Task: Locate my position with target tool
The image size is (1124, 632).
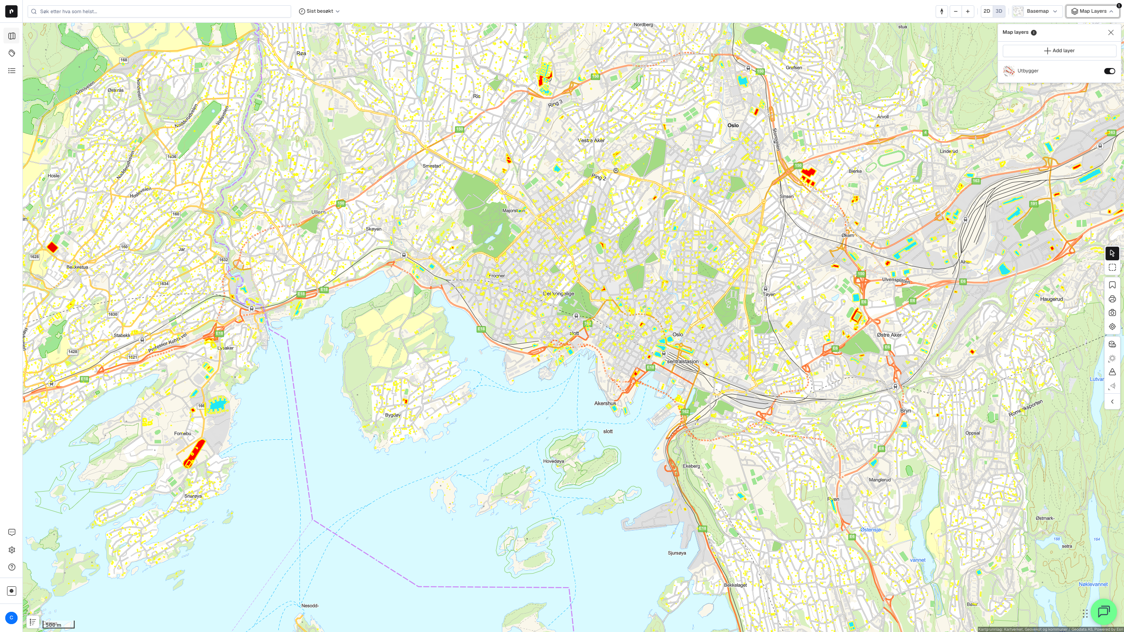Action: (1112, 327)
